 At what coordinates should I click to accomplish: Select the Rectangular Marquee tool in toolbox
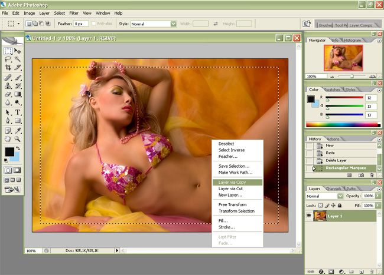click(8, 51)
